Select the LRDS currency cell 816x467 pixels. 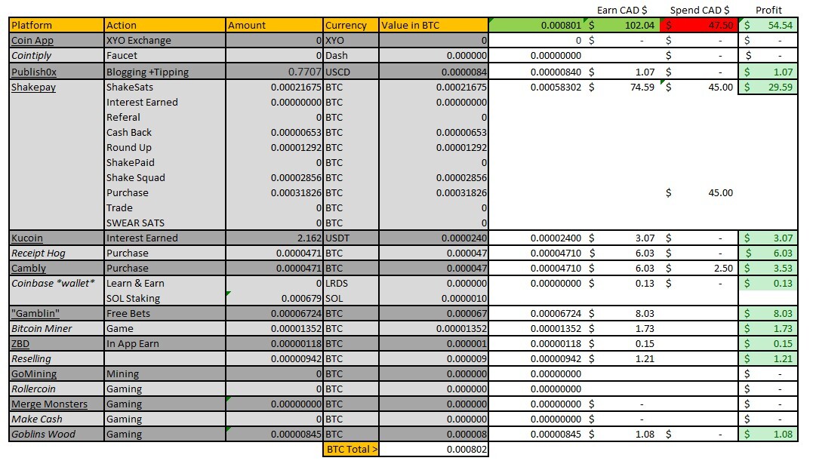[351, 284]
